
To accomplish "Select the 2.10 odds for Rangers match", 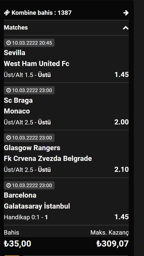I will coord(122,170).
